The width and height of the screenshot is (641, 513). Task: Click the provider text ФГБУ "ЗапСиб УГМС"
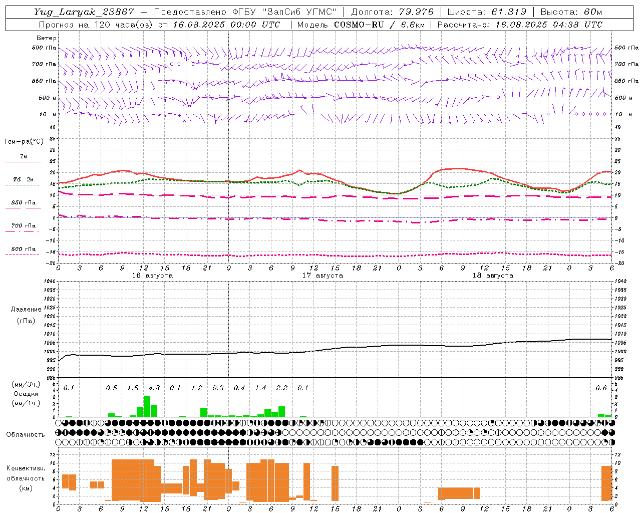coord(284,12)
